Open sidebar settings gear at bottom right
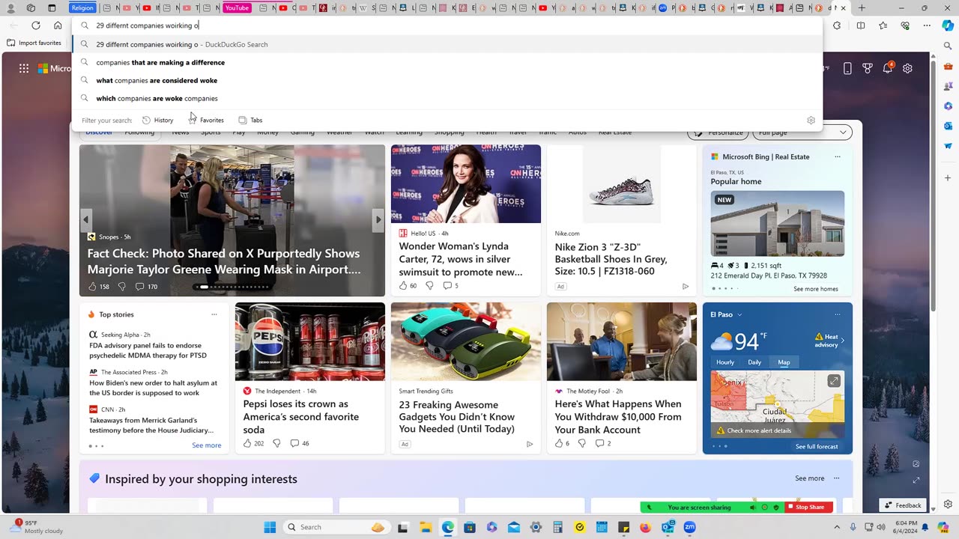 (948, 505)
